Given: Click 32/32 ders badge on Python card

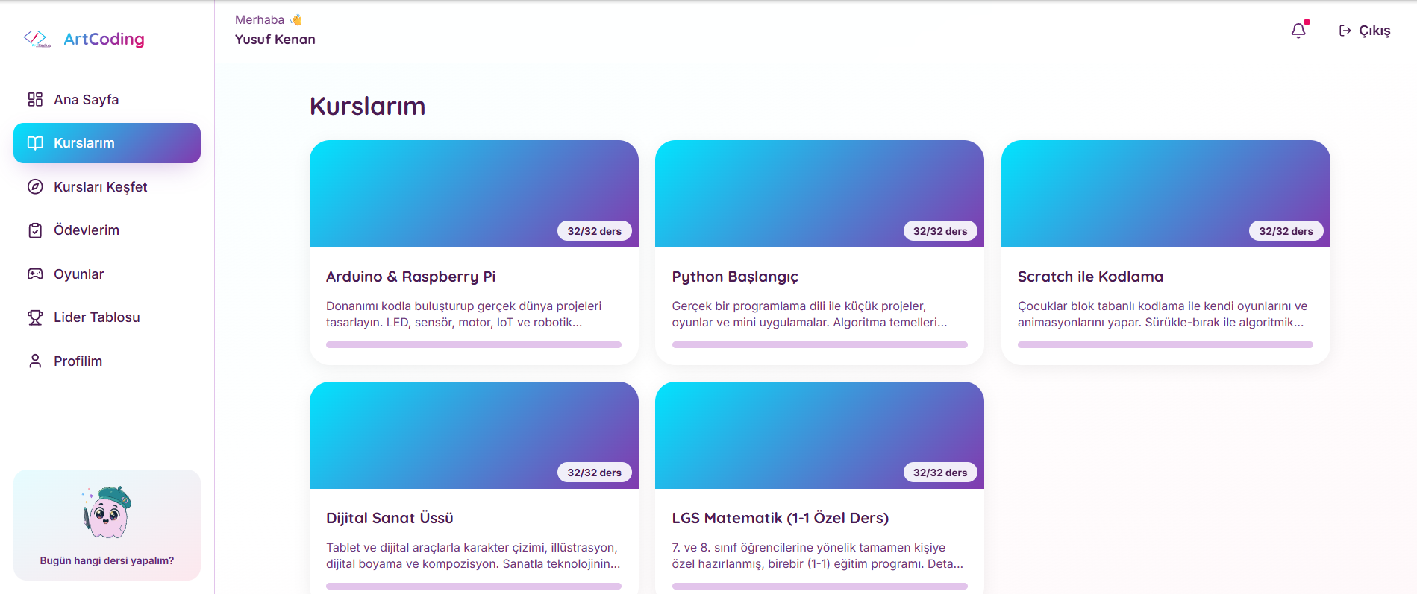Looking at the screenshot, I should pos(940,231).
